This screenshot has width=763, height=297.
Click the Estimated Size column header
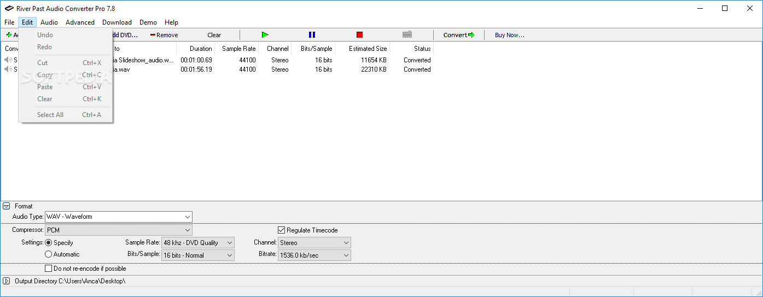pyautogui.click(x=363, y=49)
